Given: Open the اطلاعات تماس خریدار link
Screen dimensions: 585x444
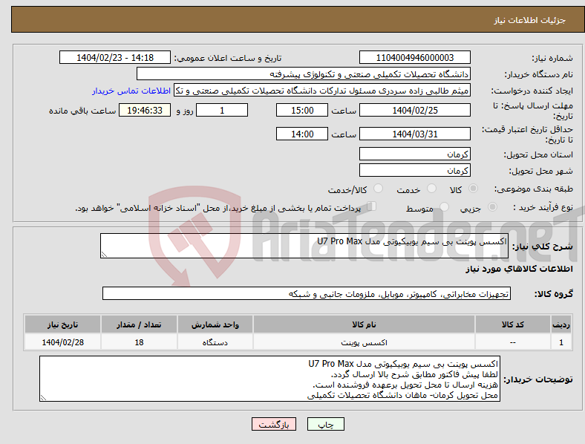Looking at the screenshot, I should (131, 91).
